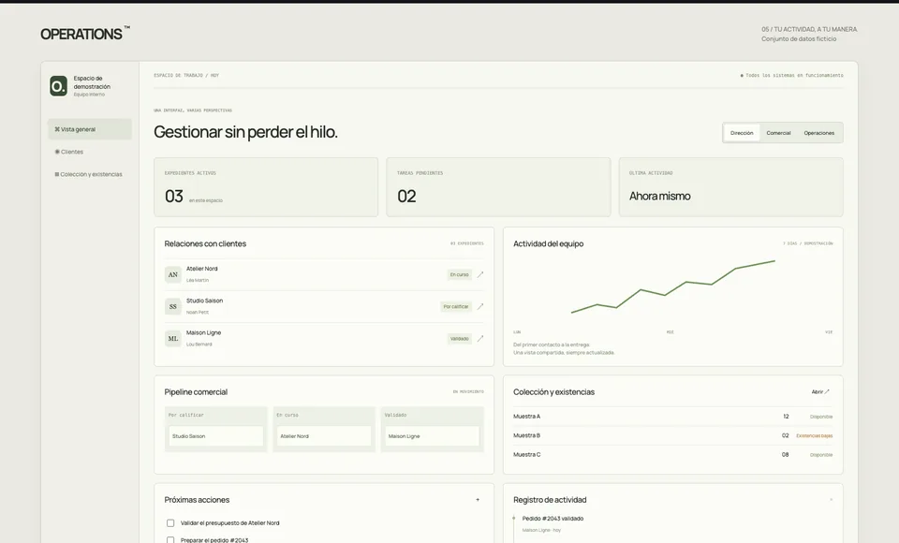
Task: Click the Maison Ligne client name
Action: coord(203,333)
